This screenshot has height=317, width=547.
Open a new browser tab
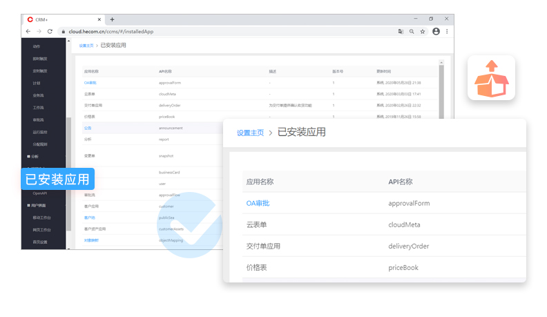[113, 19]
